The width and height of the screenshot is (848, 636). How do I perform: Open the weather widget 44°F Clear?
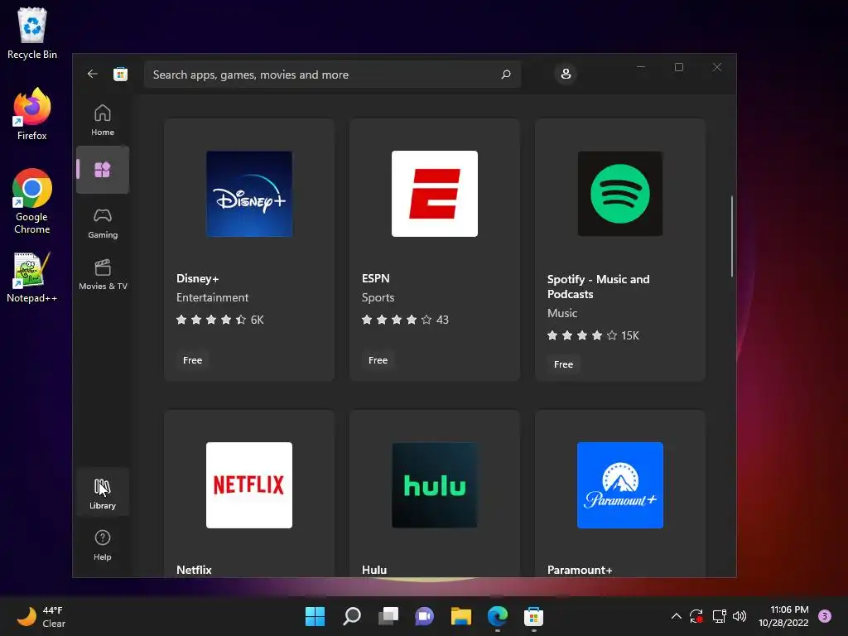(41, 616)
